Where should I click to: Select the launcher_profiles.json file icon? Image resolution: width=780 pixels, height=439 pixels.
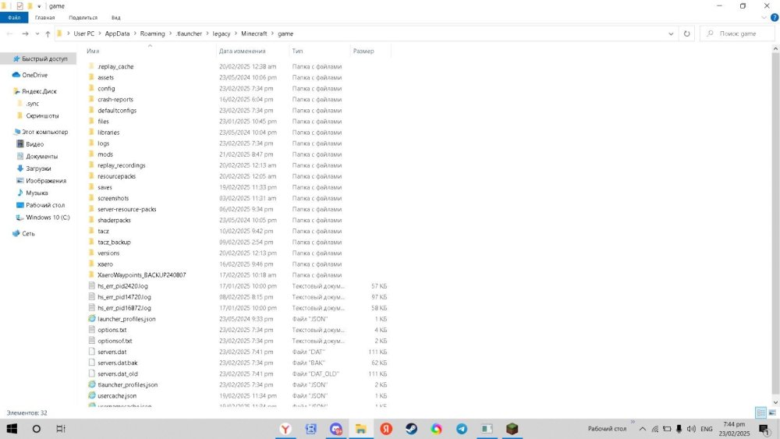[91, 319]
